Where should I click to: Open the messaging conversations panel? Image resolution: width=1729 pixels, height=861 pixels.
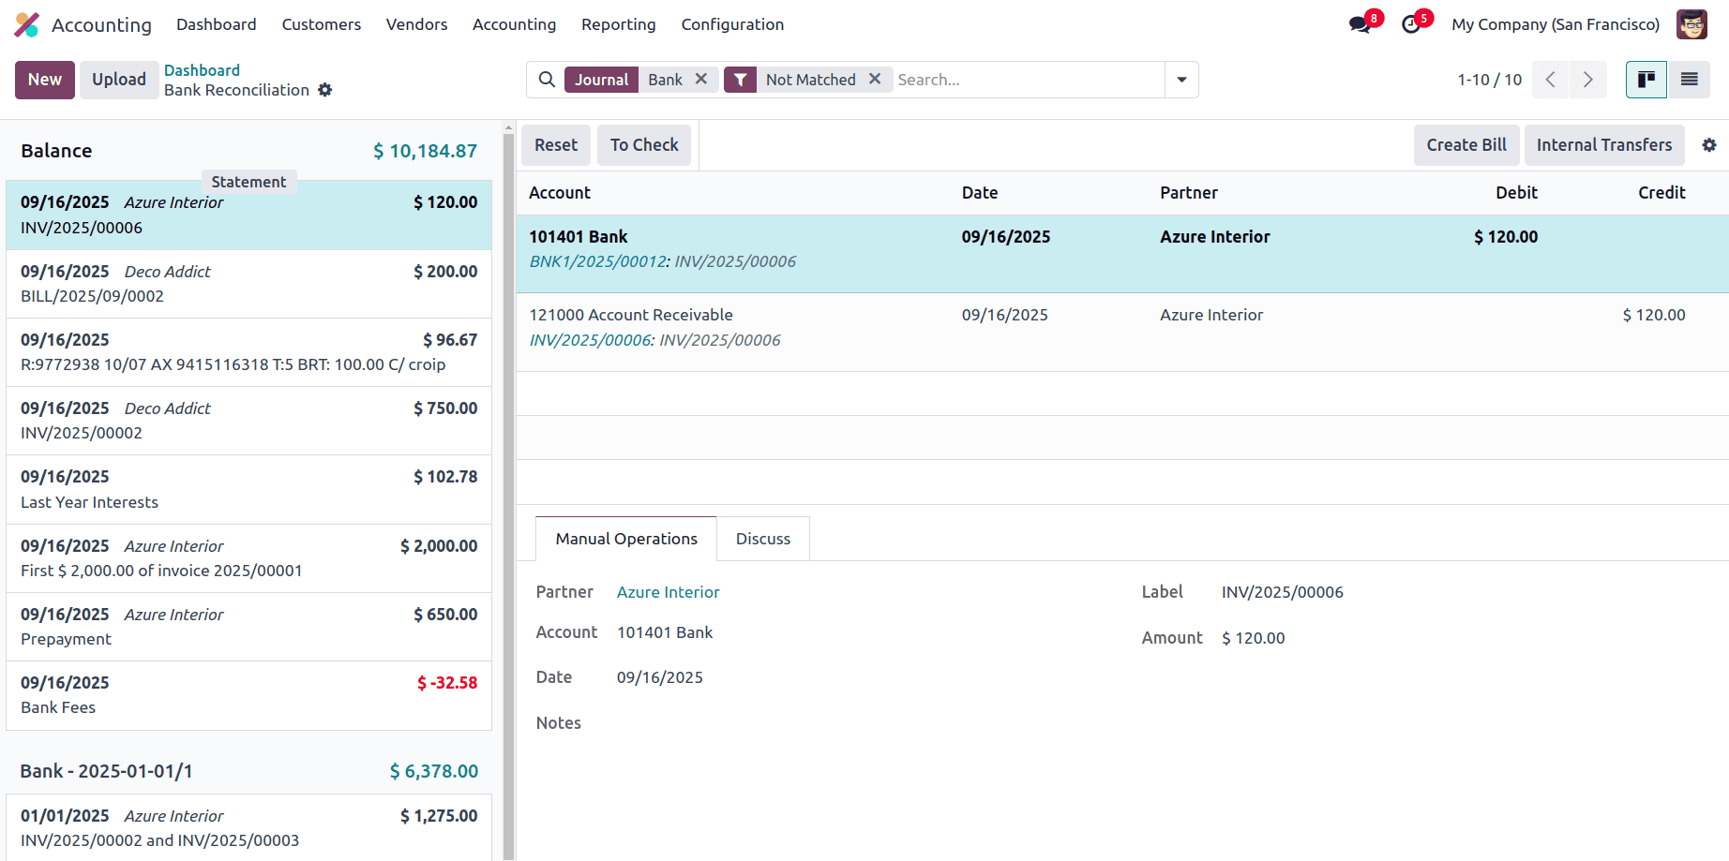(1359, 23)
